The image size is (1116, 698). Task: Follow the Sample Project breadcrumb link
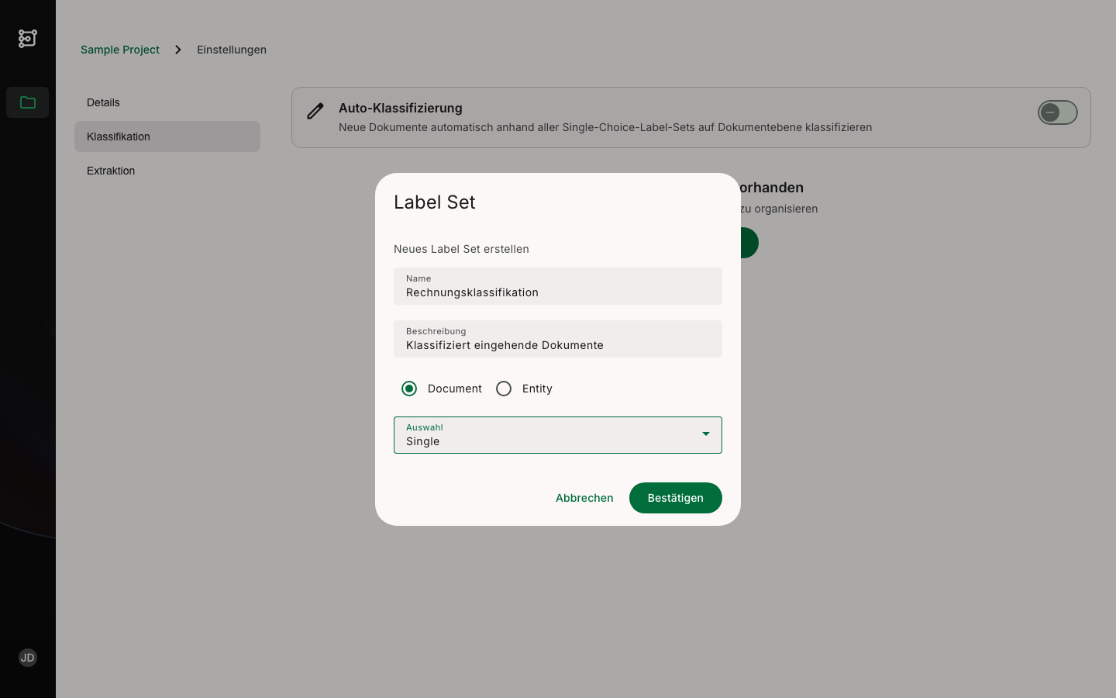click(120, 50)
